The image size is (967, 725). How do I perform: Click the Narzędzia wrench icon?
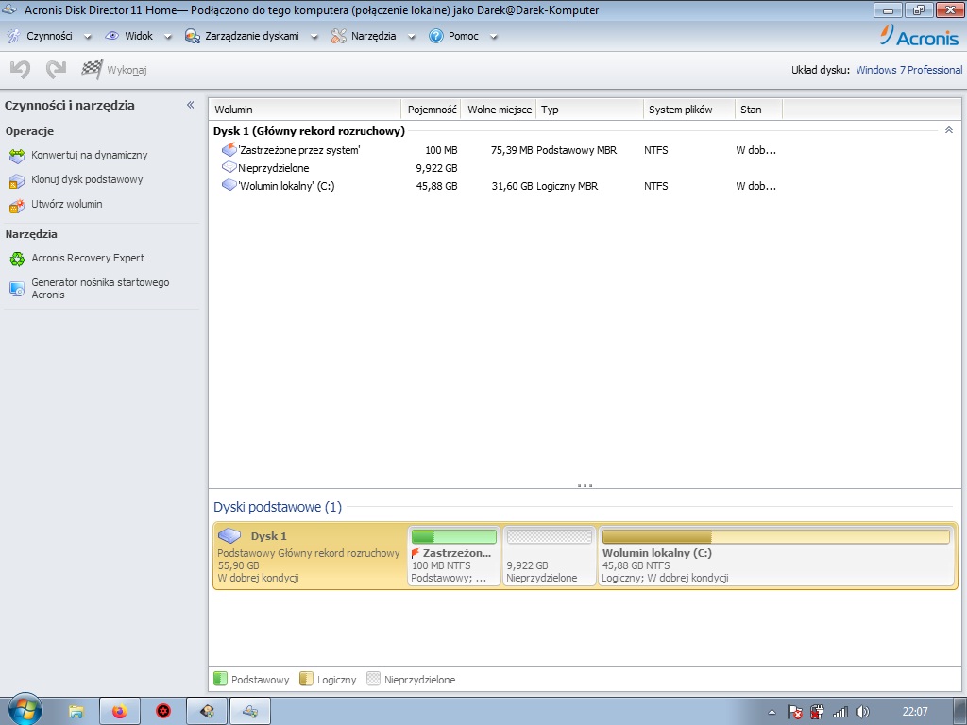339,36
